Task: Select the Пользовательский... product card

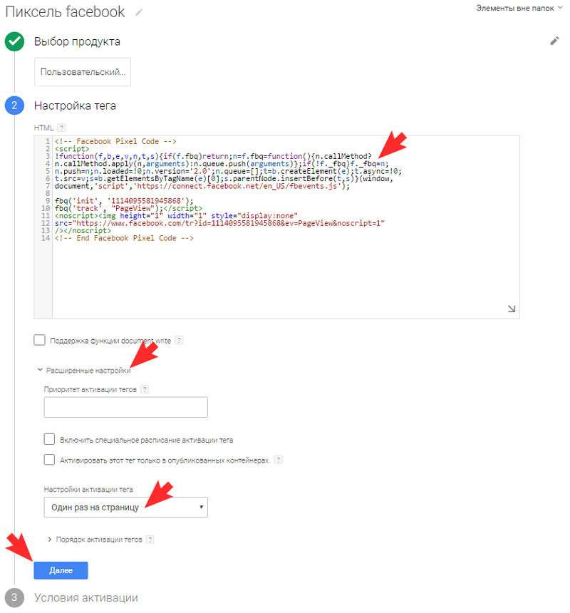Action: 83,72
